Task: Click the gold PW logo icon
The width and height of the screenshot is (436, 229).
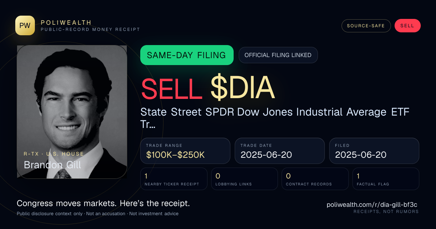Action: coord(25,25)
